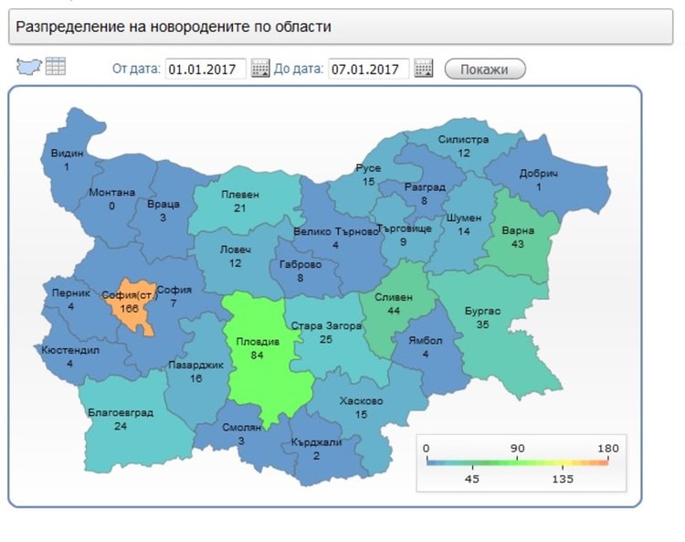Click the Покажи button

coord(485,69)
